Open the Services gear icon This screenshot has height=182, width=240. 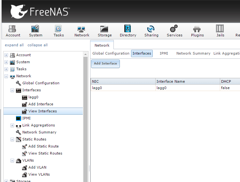pos(174,31)
